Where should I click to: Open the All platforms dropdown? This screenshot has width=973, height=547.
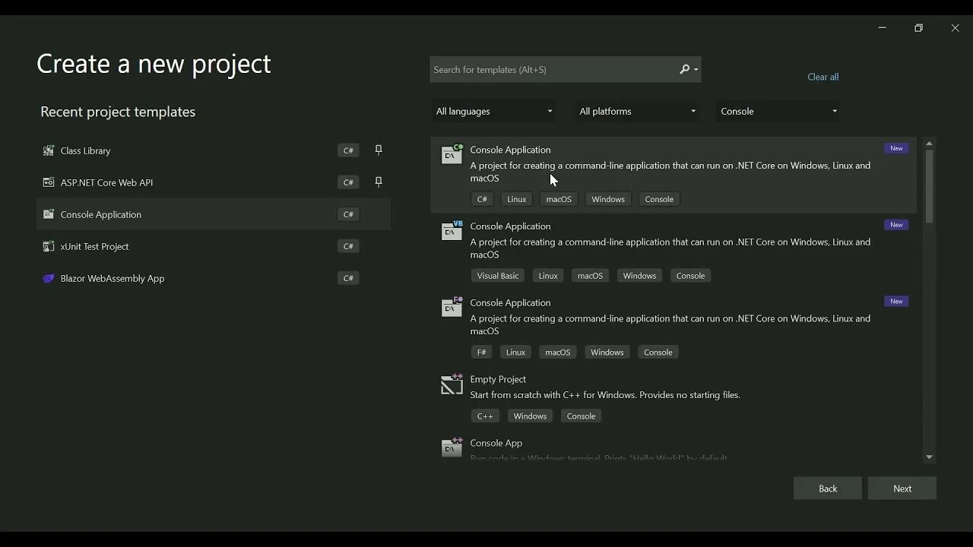click(x=637, y=112)
